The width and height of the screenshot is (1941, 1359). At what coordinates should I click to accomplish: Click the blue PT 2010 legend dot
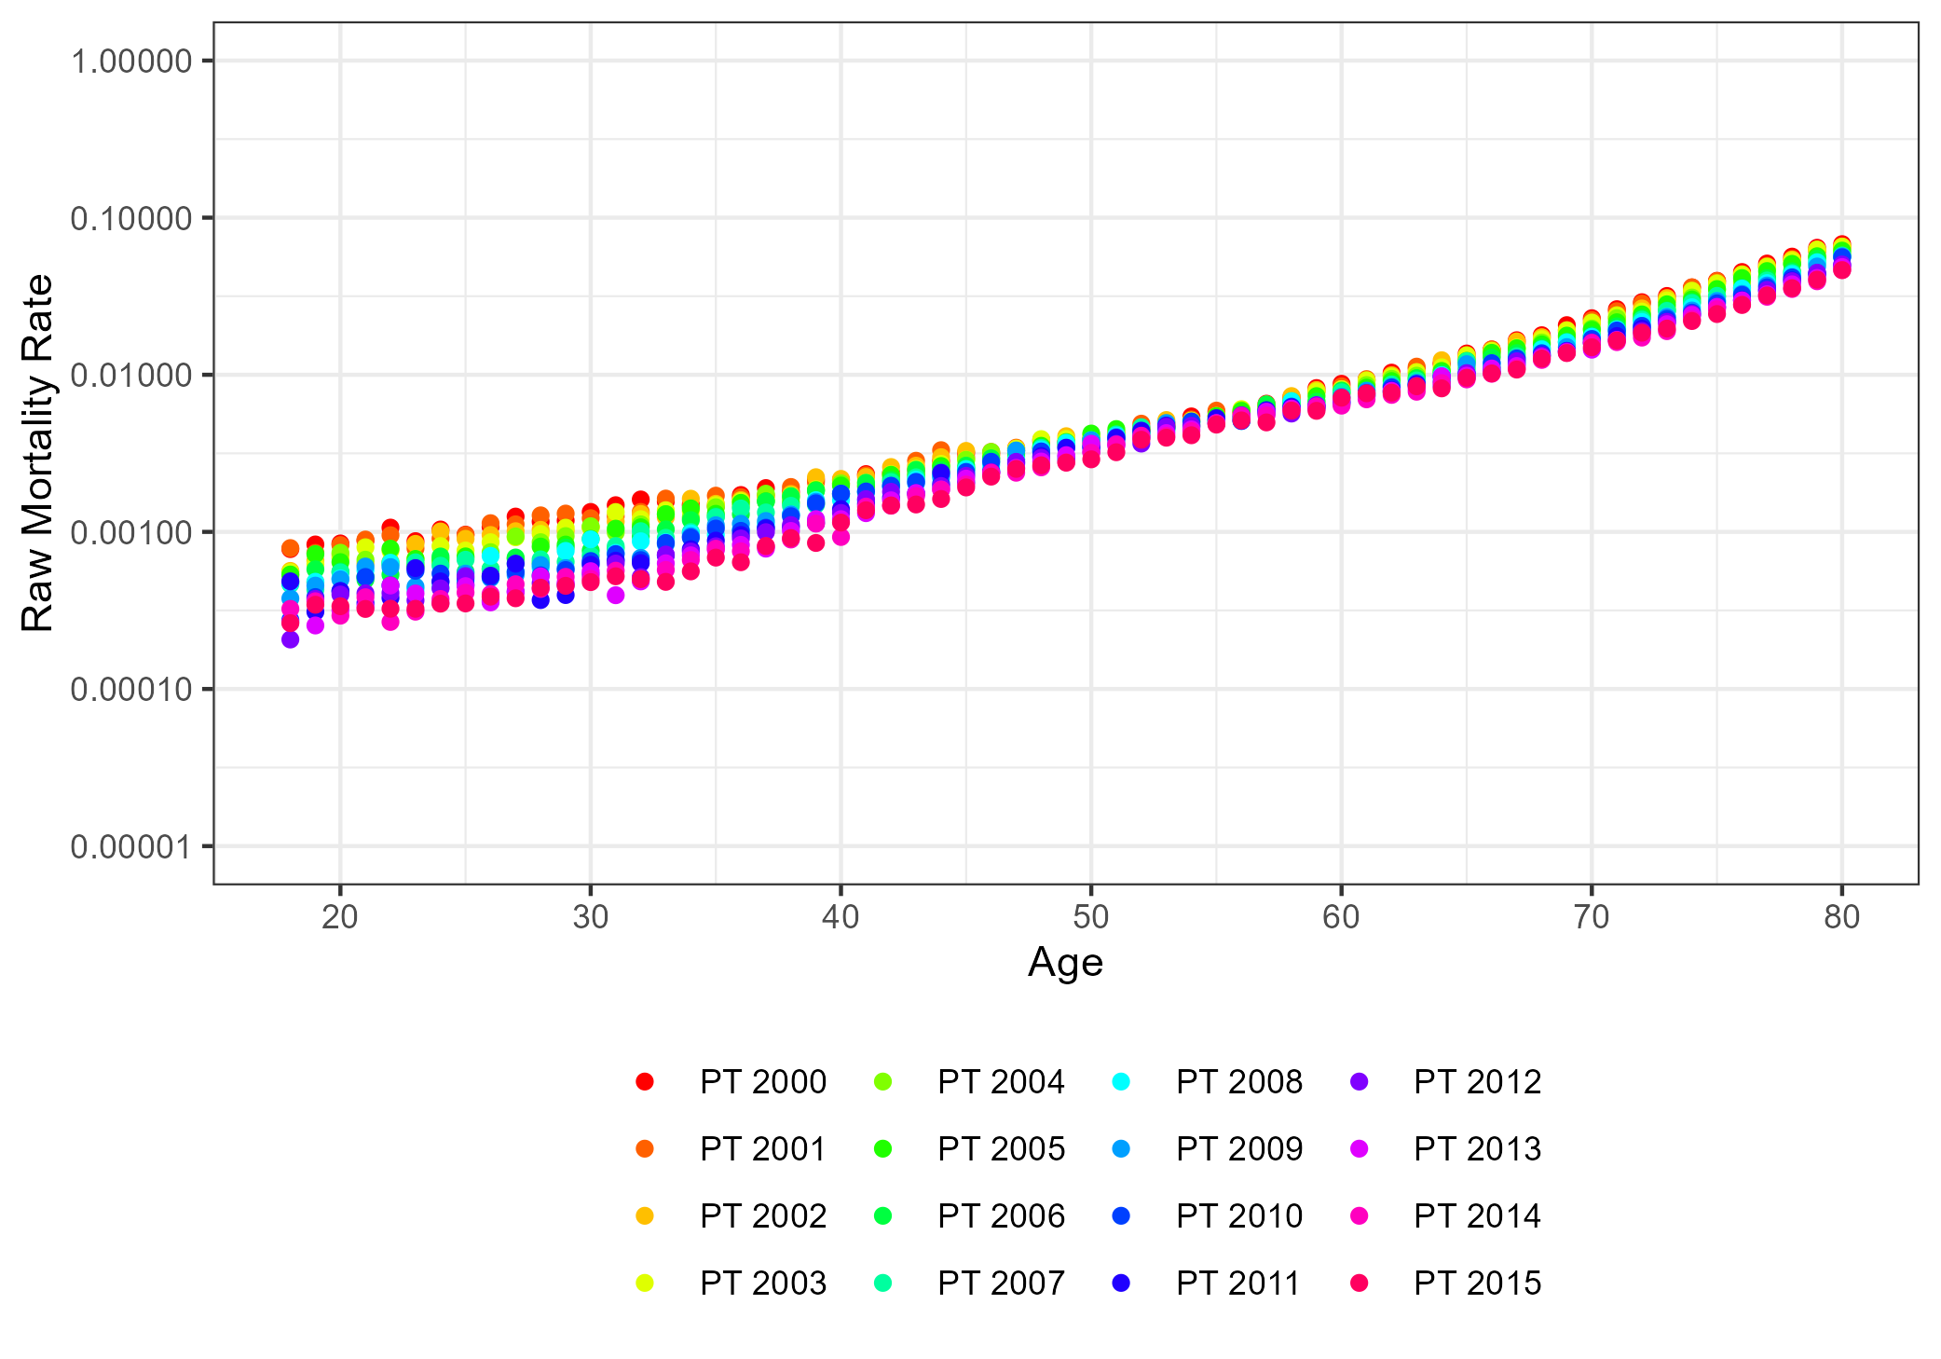click(1121, 1215)
